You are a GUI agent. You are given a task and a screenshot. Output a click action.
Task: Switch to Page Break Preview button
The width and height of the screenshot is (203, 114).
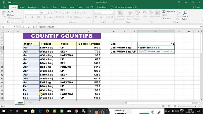pos(175,106)
